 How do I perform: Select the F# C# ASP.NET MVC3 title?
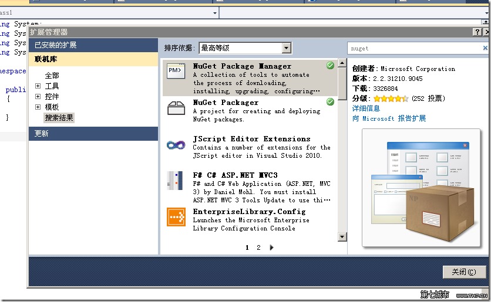tap(235, 175)
